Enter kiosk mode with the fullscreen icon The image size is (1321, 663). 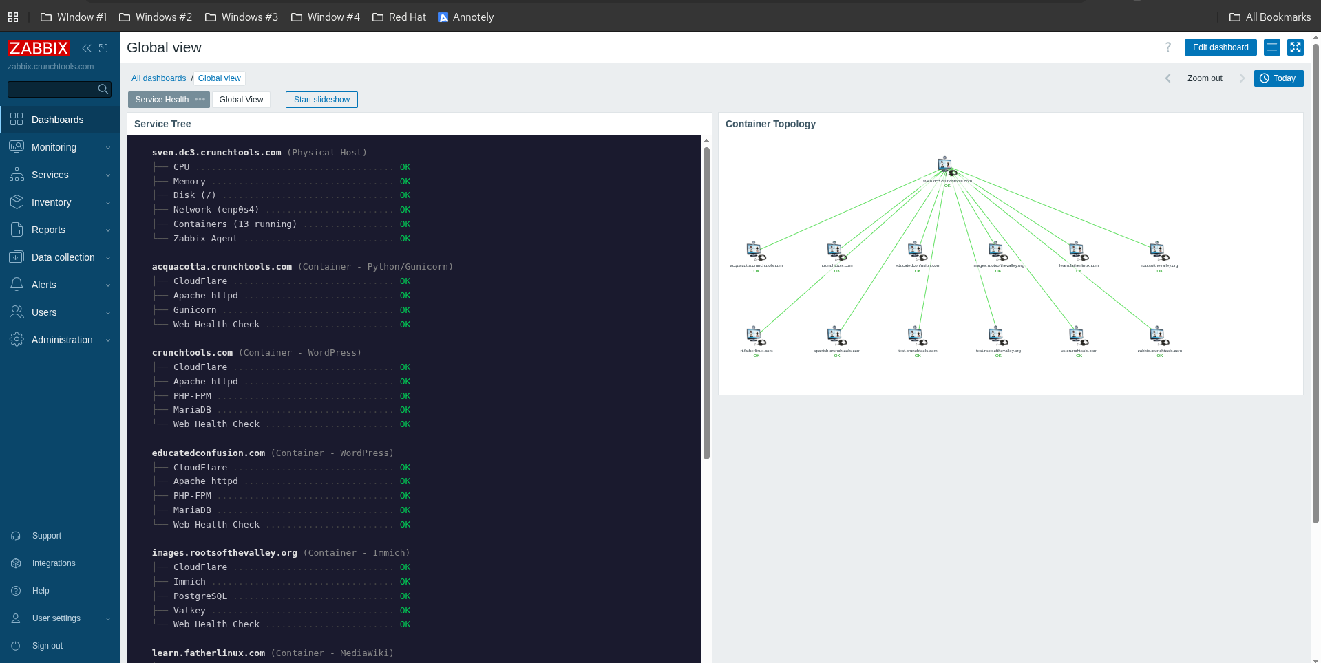pyautogui.click(x=1296, y=47)
